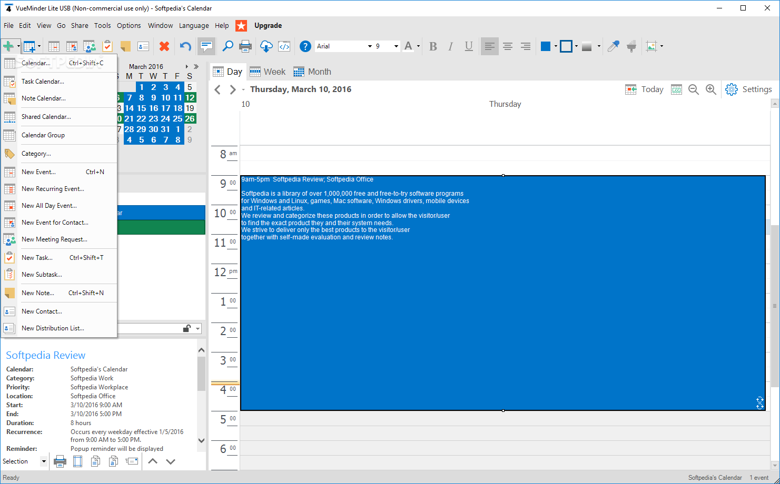The height and width of the screenshot is (484, 780).
Task: Switch to the Week tab
Action: [x=268, y=72]
